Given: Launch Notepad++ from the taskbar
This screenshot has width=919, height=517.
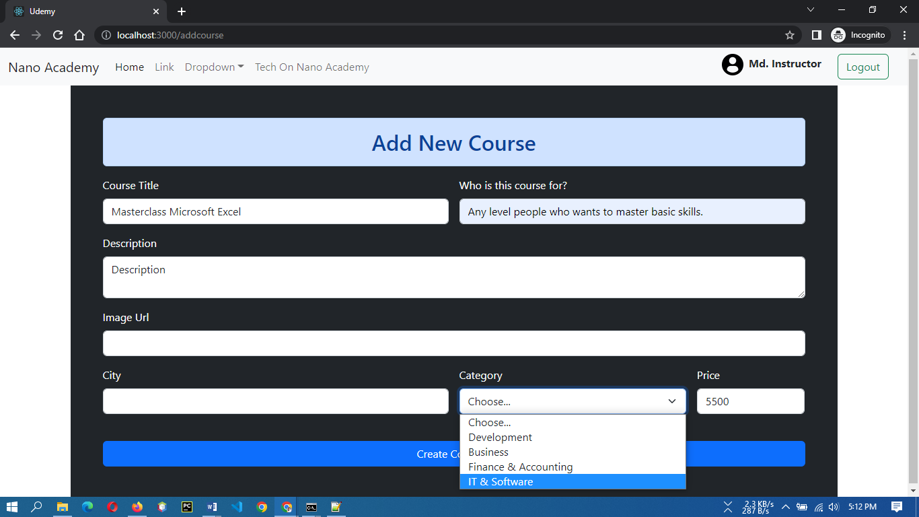Looking at the screenshot, I should point(335,507).
